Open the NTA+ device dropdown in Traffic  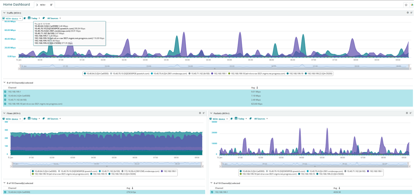12,19
